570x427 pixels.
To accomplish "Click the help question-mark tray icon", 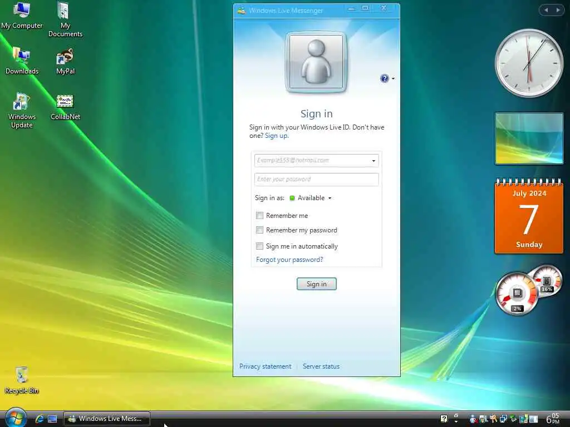I will (444, 419).
